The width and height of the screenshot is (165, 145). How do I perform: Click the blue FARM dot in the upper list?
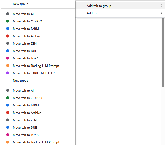tap(8, 29)
